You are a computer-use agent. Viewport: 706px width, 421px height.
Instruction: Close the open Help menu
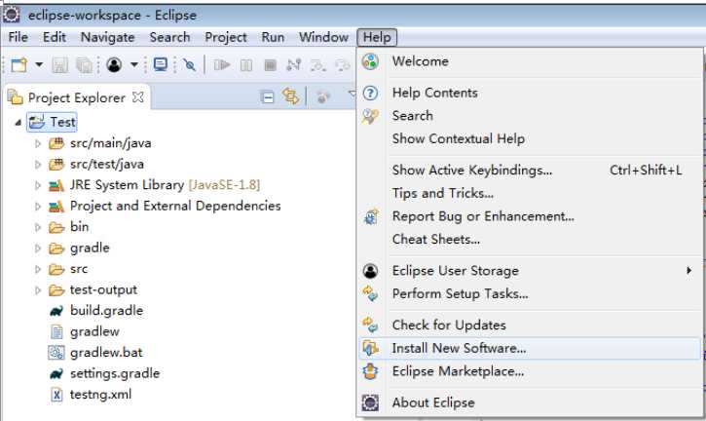pyautogui.click(x=377, y=37)
